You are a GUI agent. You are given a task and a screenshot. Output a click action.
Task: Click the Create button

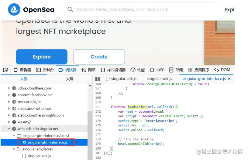pos(99,57)
